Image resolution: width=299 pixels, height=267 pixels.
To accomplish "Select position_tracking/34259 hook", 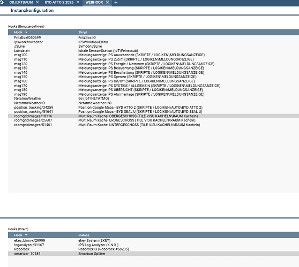I will tap(34, 108).
